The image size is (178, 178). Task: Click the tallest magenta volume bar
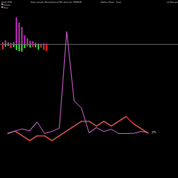tap(16, 31)
